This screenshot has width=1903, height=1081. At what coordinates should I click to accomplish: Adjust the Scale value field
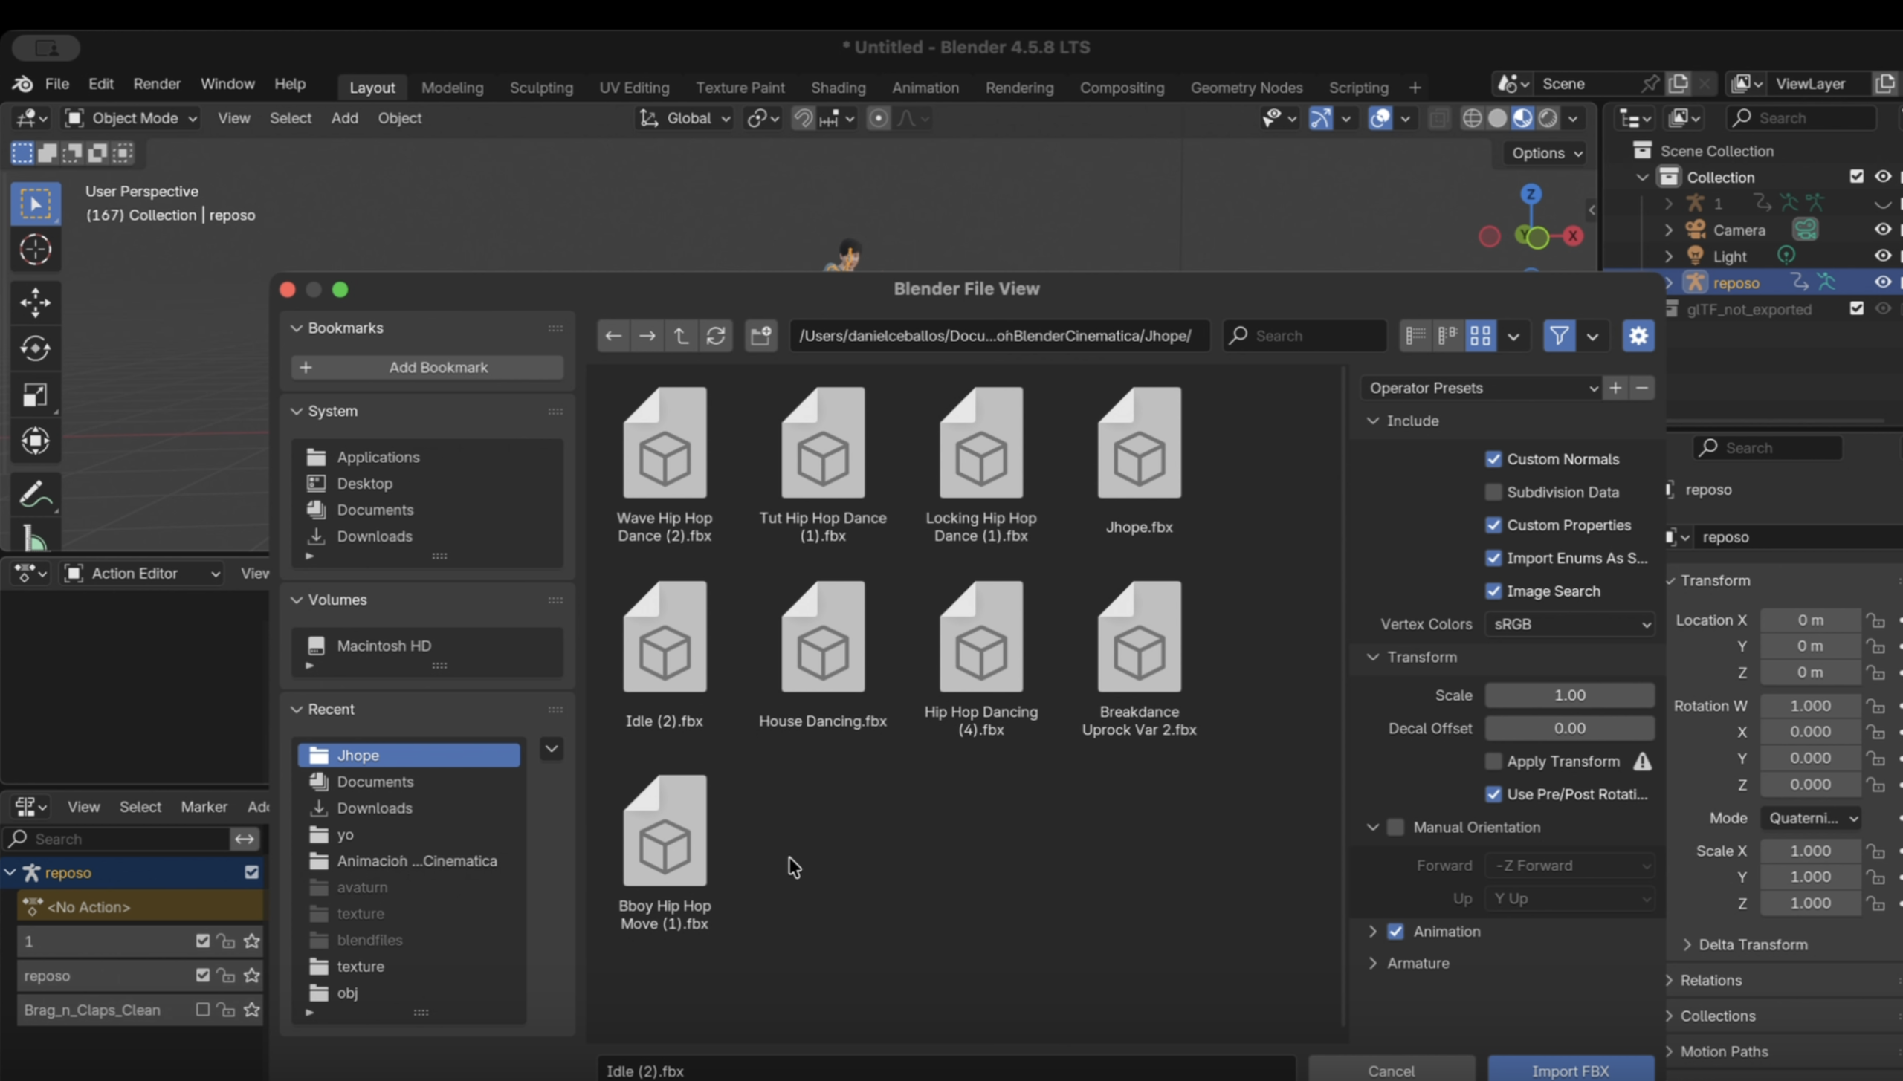point(1569,695)
